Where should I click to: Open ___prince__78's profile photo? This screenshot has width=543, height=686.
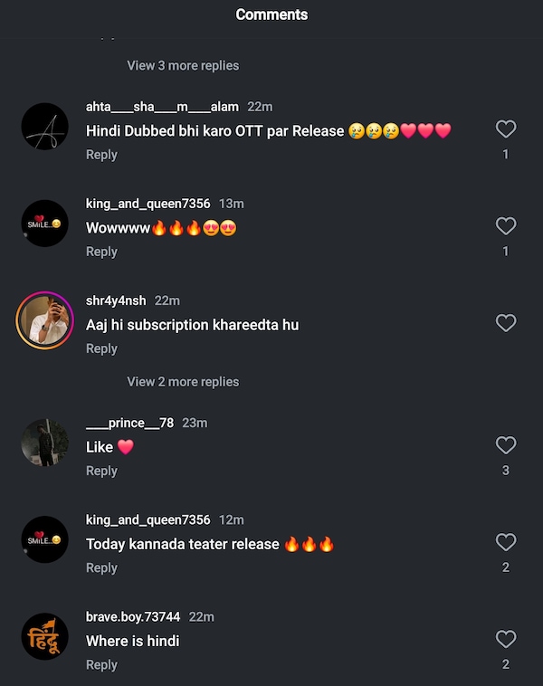44,443
